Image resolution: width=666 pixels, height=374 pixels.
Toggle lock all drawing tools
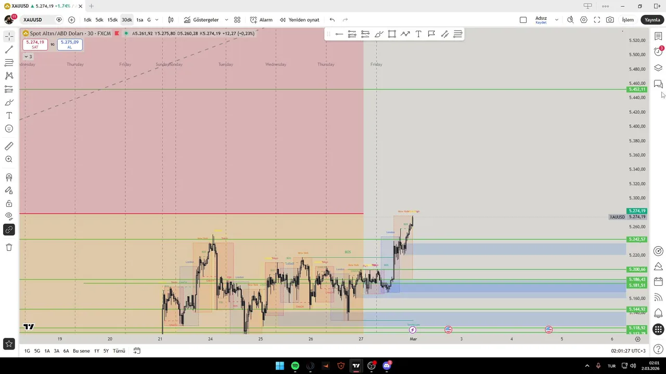(9, 204)
